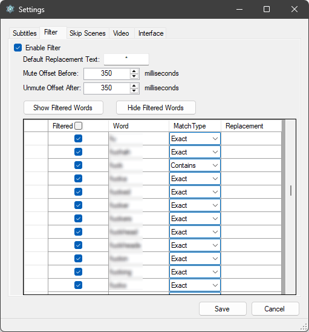Click the Settings gear icon in title bar
Screen dimensions: 309x332
coord(10,9)
